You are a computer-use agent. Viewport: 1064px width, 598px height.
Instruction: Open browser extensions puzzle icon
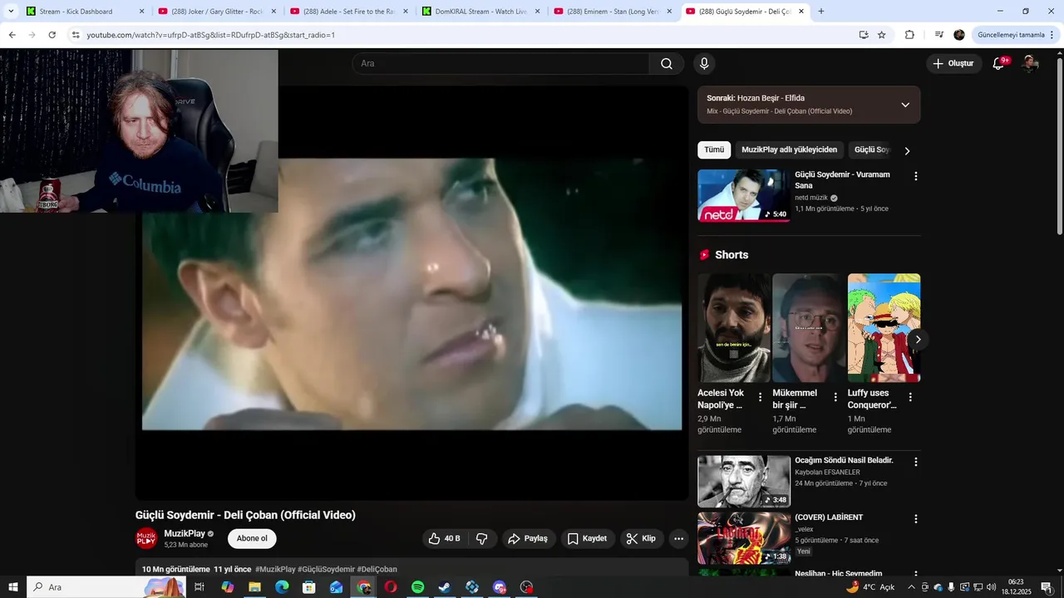[x=909, y=35]
